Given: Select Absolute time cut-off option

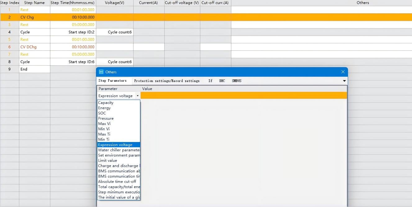Looking at the screenshot, I should click(x=119, y=182).
